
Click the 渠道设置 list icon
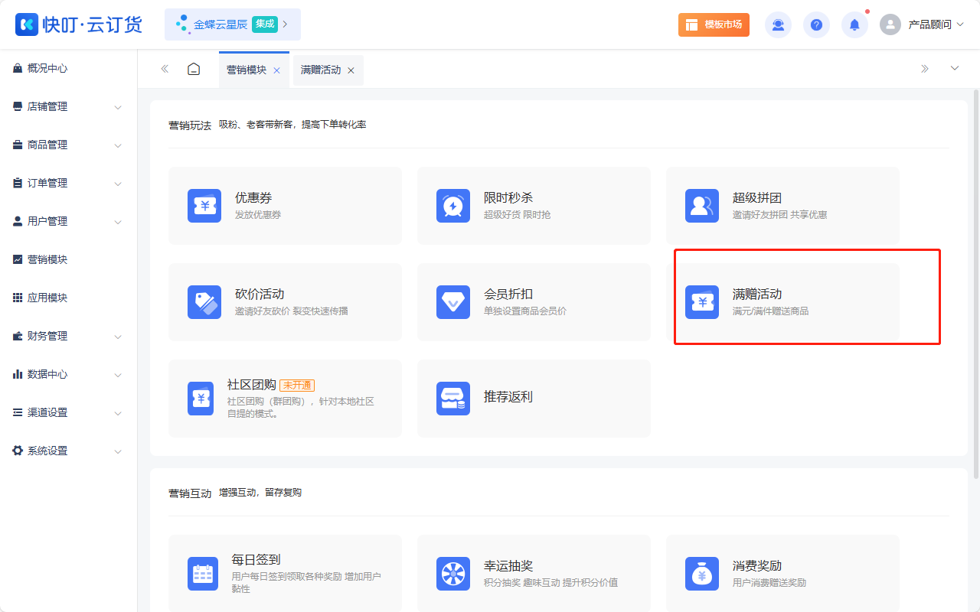pos(18,412)
